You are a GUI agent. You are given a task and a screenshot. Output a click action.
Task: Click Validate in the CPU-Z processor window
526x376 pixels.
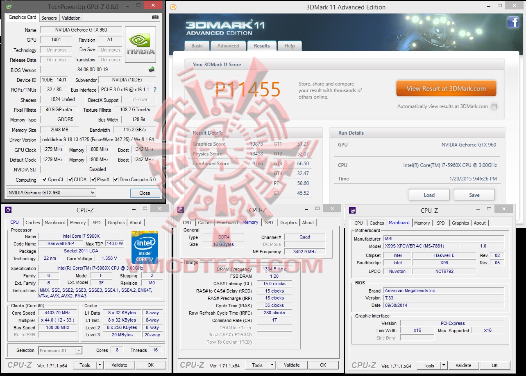coord(120,365)
